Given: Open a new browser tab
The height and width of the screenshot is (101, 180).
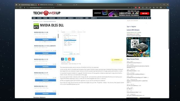Looking at the screenshot, I should (x=76, y=5).
